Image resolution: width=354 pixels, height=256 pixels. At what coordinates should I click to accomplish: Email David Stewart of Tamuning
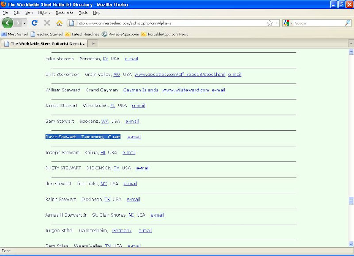[x=134, y=137]
